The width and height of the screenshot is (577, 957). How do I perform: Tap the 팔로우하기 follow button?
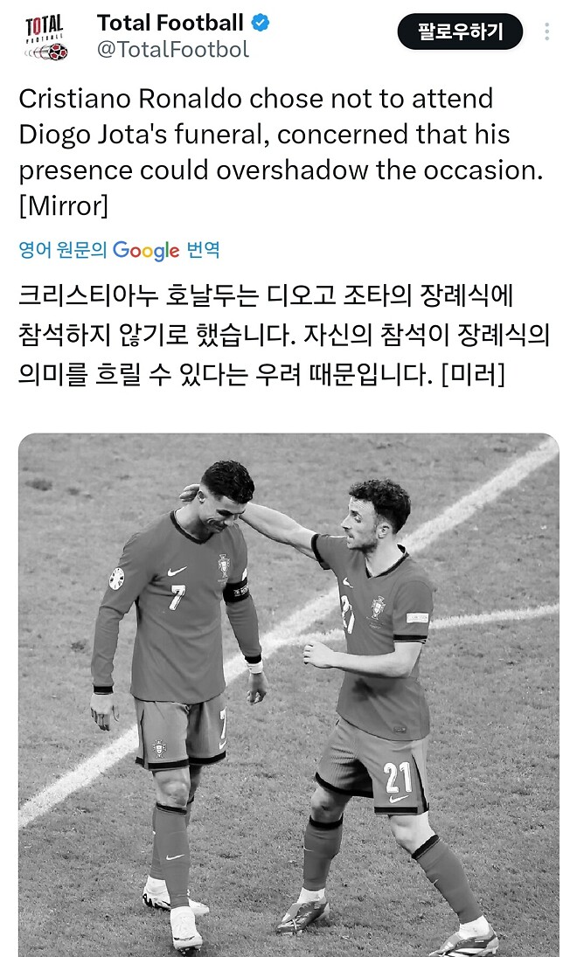pos(460,31)
